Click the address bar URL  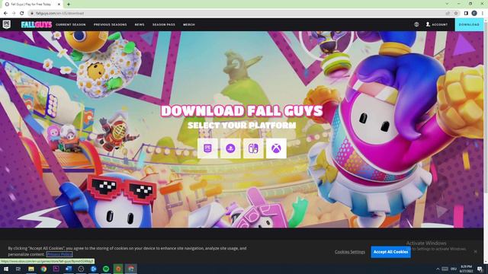tap(59, 14)
